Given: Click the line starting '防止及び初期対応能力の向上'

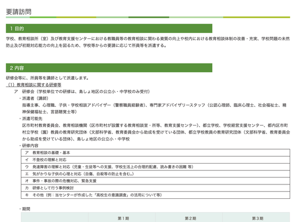Looking at the screenshot, I should (x=86, y=46).
